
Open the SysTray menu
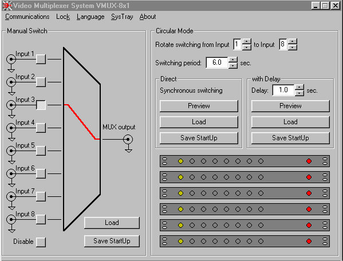(122, 17)
